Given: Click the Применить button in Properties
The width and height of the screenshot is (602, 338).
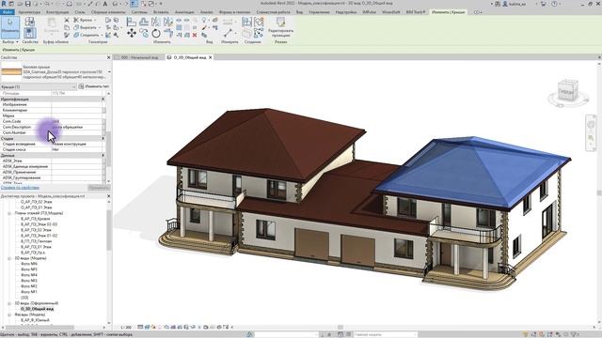Looking at the screenshot, I should click(99, 188).
